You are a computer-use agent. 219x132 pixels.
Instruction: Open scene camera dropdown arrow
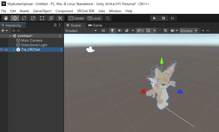(177, 31)
